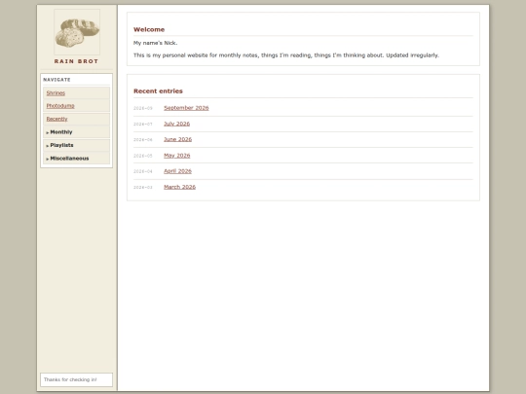Expand the Monthly section
The width and height of the screenshot is (526, 394).
tap(77, 132)
